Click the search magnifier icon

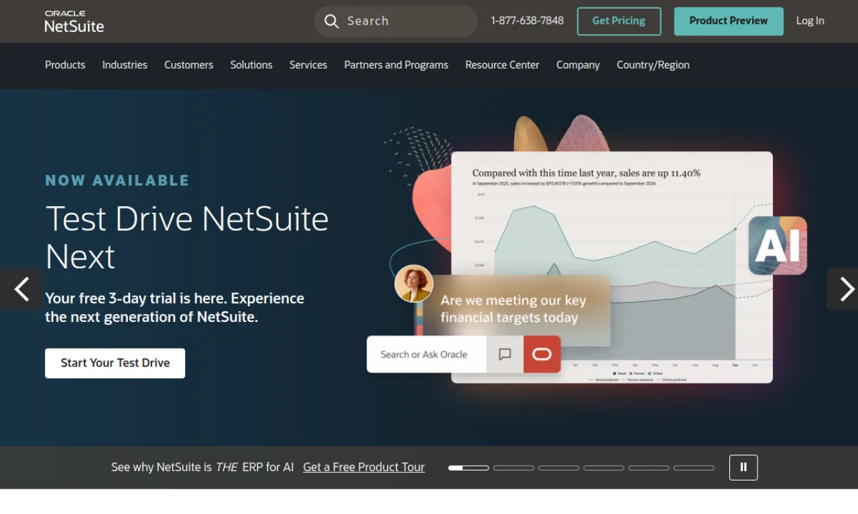click(x=331, y=21)
